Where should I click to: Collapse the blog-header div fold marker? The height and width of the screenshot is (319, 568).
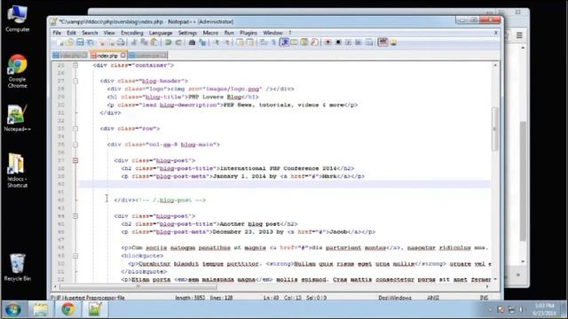75,81
